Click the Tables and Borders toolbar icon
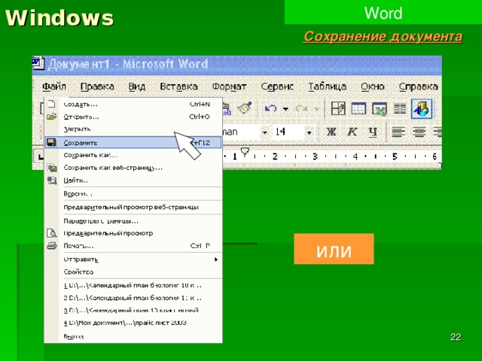 (338, 108)
